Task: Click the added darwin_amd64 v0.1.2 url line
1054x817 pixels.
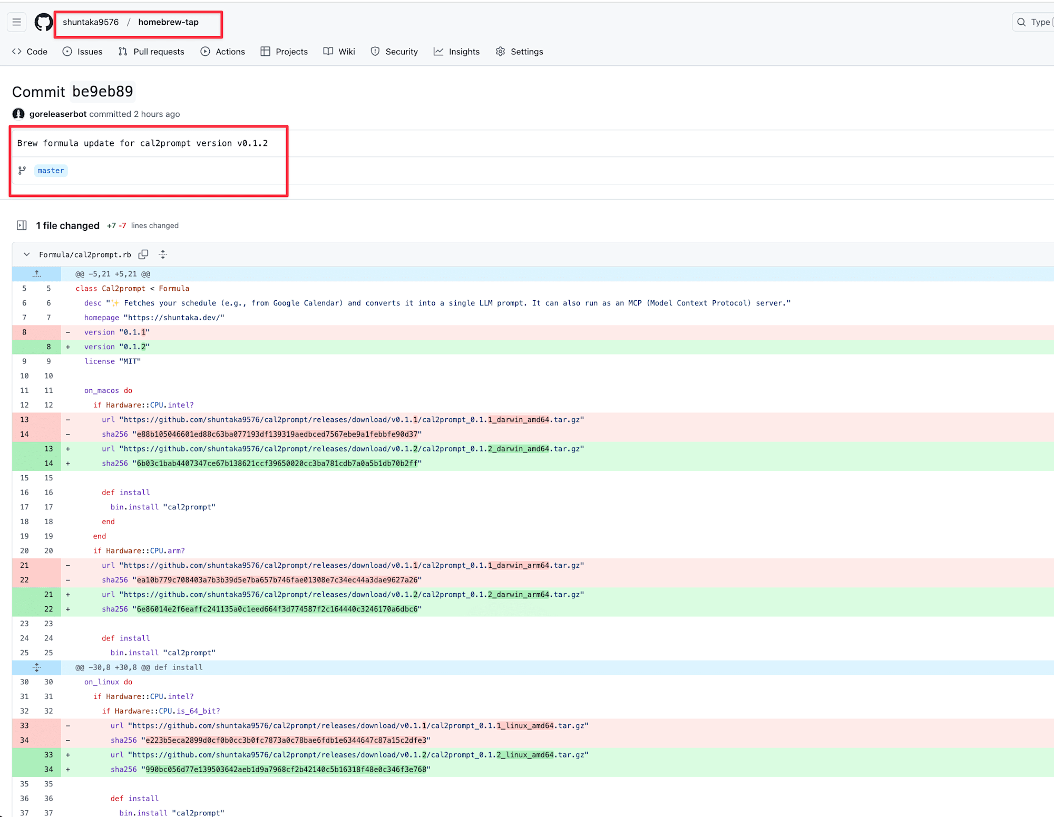Action: 533,449
